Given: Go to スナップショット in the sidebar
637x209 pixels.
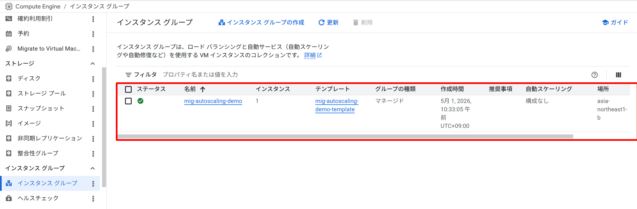Looking at the screenshot, I should pos(41,108).
